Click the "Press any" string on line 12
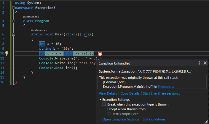209x124 pixels. coord(86,63)
